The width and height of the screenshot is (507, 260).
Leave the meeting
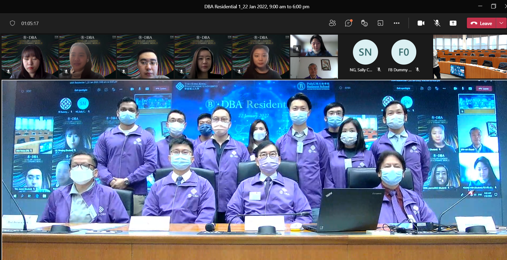pos(482,23)
